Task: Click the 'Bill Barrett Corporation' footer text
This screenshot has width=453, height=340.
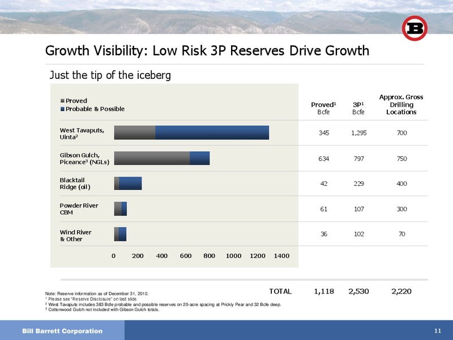Action: click(x=62, y=331)
